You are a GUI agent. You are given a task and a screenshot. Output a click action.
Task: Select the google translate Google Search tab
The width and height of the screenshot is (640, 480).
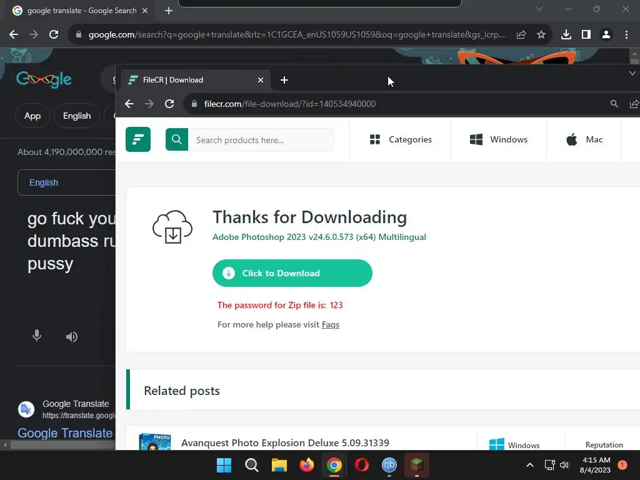pos(81,11)
